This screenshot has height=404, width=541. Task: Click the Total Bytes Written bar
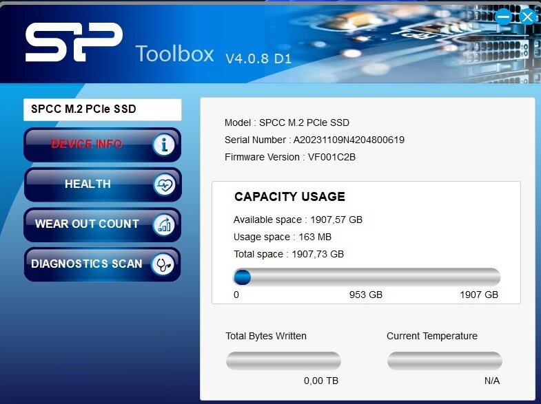[284, 361]
